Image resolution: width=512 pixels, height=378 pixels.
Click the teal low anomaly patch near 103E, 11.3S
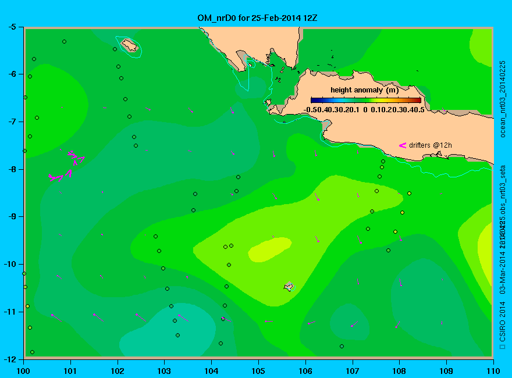[x=168, y=330]
